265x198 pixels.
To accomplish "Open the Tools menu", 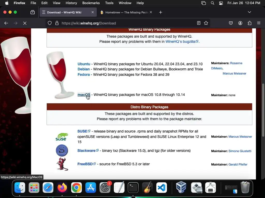I will 109,3.
